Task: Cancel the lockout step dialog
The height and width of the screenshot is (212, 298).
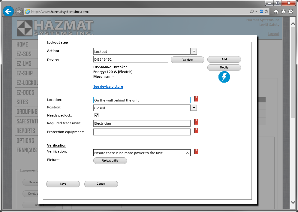Action: [x=101, y=184]
